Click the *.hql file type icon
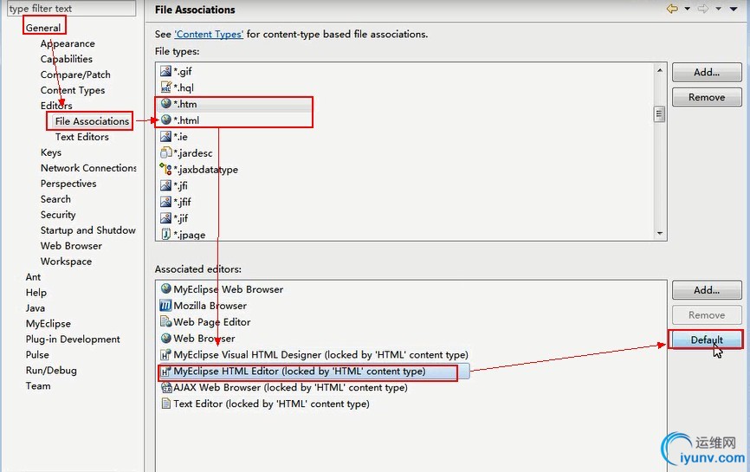The image size is (750, 472). pos(165,87)
